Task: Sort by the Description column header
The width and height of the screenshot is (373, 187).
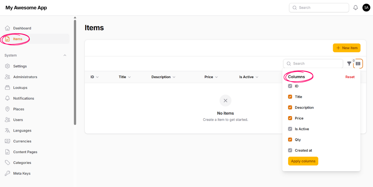Action: coord(161,77)
